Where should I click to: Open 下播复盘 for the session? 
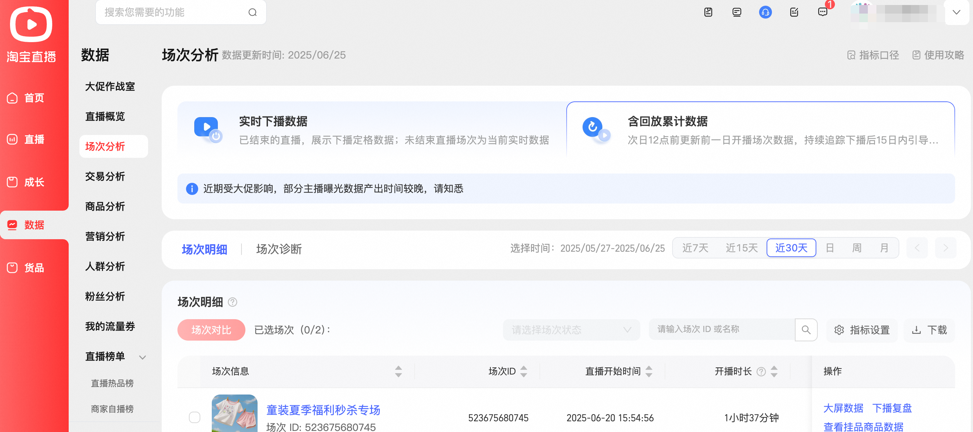(x=892, y=408)
